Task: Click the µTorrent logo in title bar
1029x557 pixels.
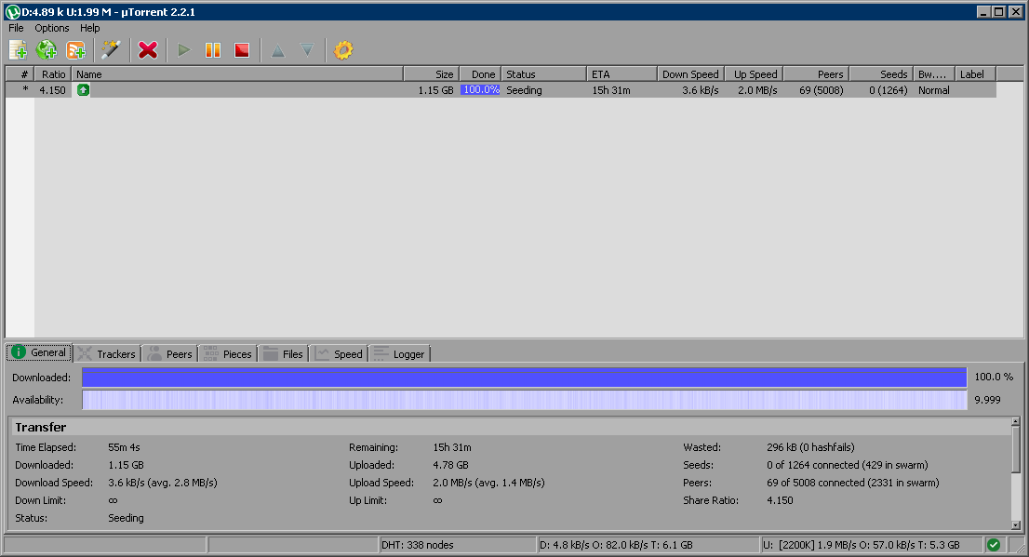Action: [x=12, y=12]
